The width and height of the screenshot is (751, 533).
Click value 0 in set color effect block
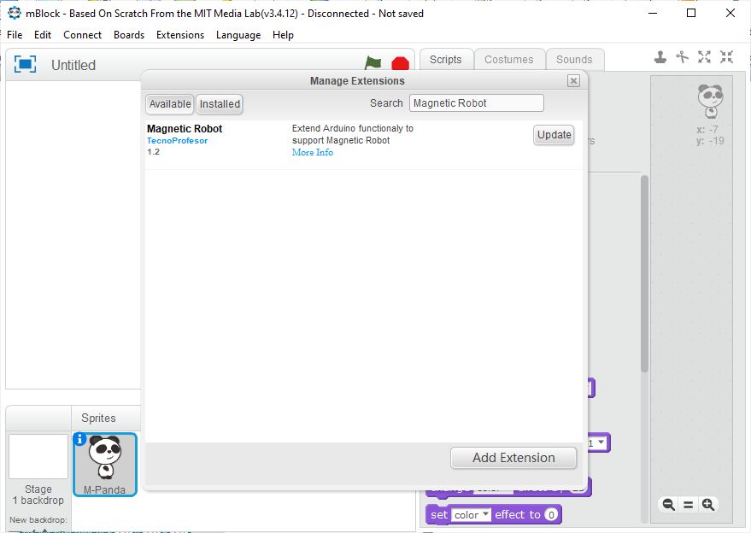(x=551, y=515)
